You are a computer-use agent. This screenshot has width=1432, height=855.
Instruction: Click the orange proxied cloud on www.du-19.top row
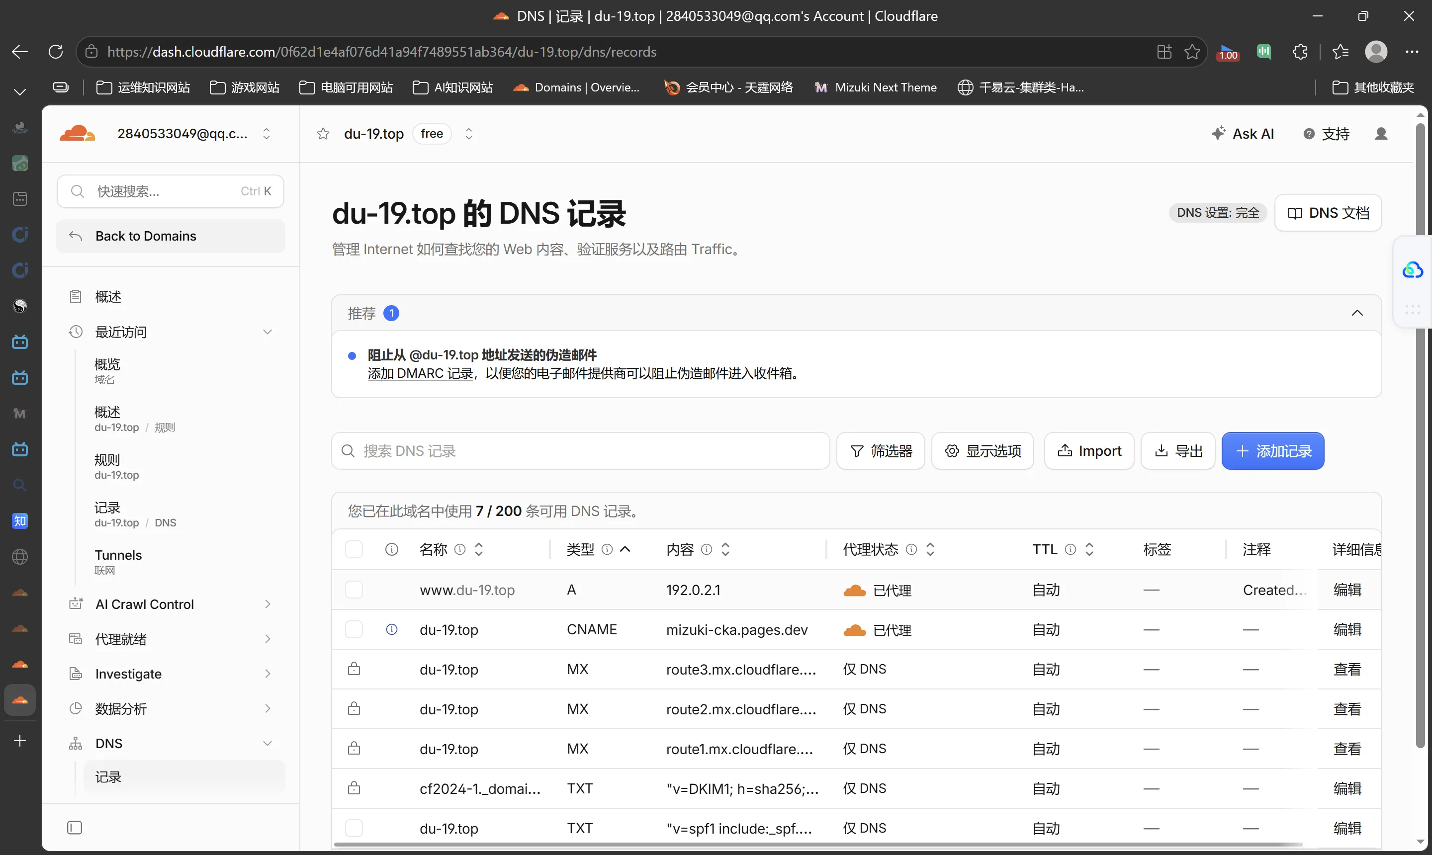pyautogui.click(x=854, y=590)
